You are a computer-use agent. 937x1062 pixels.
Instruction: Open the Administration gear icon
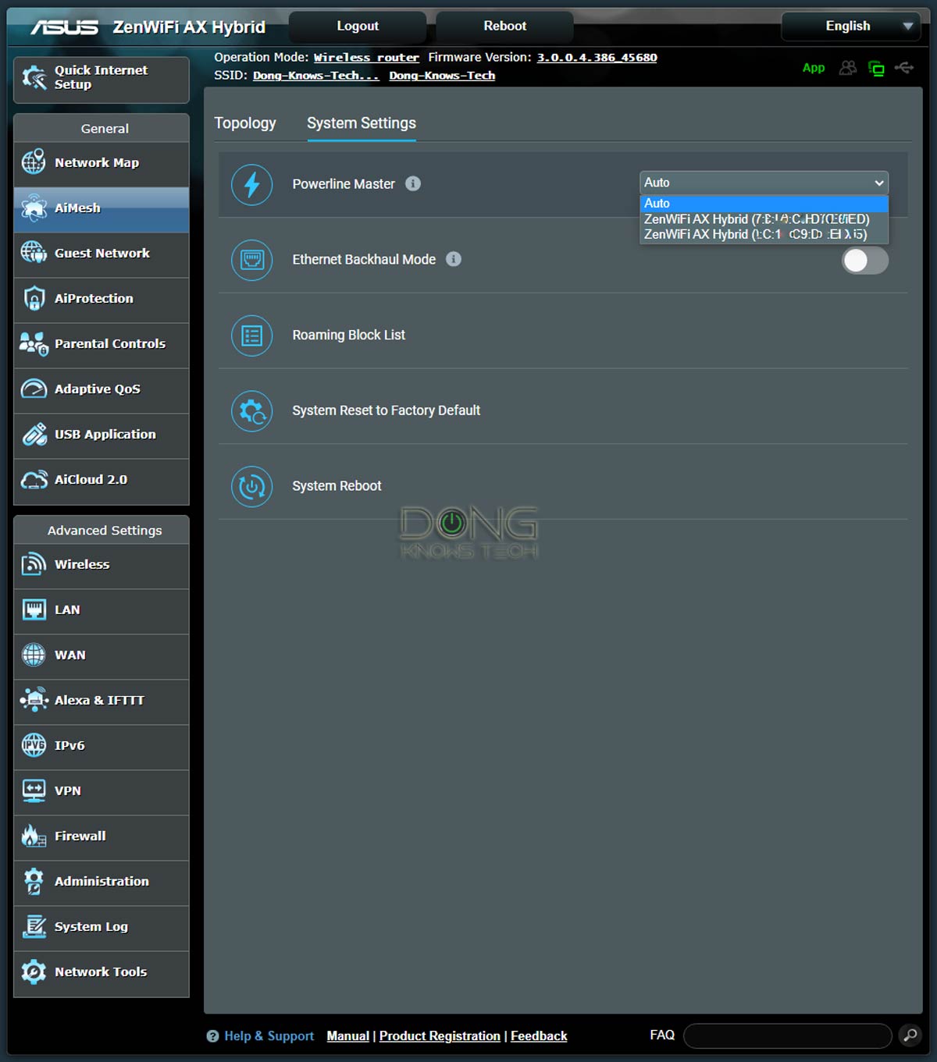(34, 881)
